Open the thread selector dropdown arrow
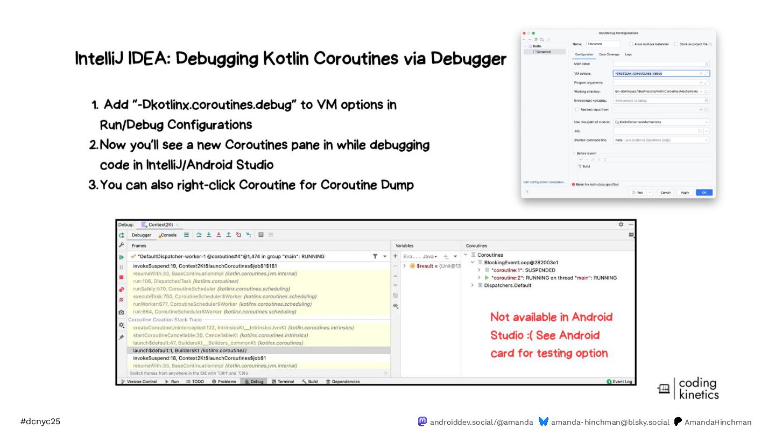This screenshot has width=775, height=436. coord(385,257)
